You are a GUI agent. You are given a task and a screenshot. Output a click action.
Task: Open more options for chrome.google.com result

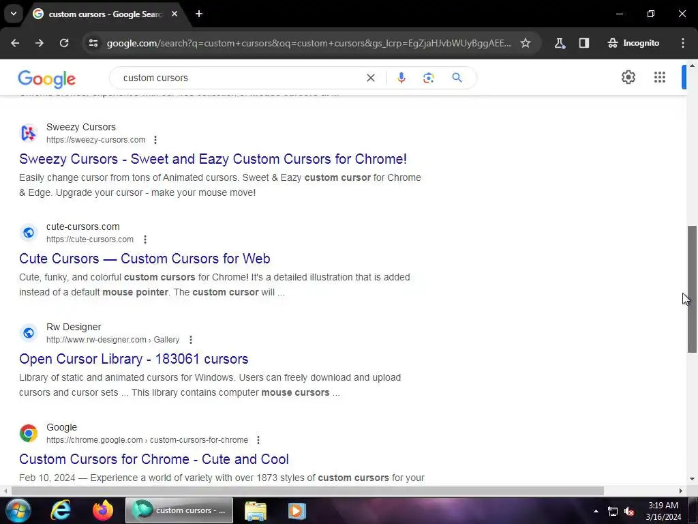coord(258,440)
